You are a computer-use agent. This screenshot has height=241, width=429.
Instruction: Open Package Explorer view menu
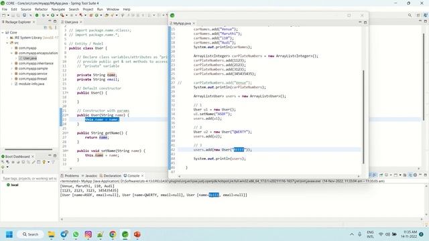pos(56,27)
